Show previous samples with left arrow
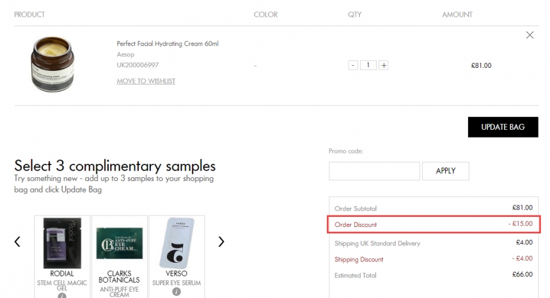The image size is (550, 298). click(17, 242)
